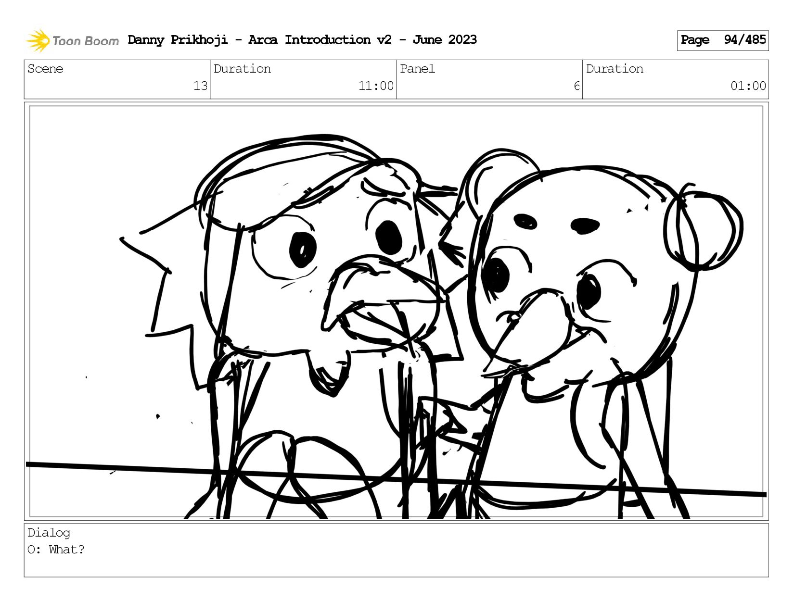
Task: Click the 'Scene' header label
Action: [x=45, y=69]
